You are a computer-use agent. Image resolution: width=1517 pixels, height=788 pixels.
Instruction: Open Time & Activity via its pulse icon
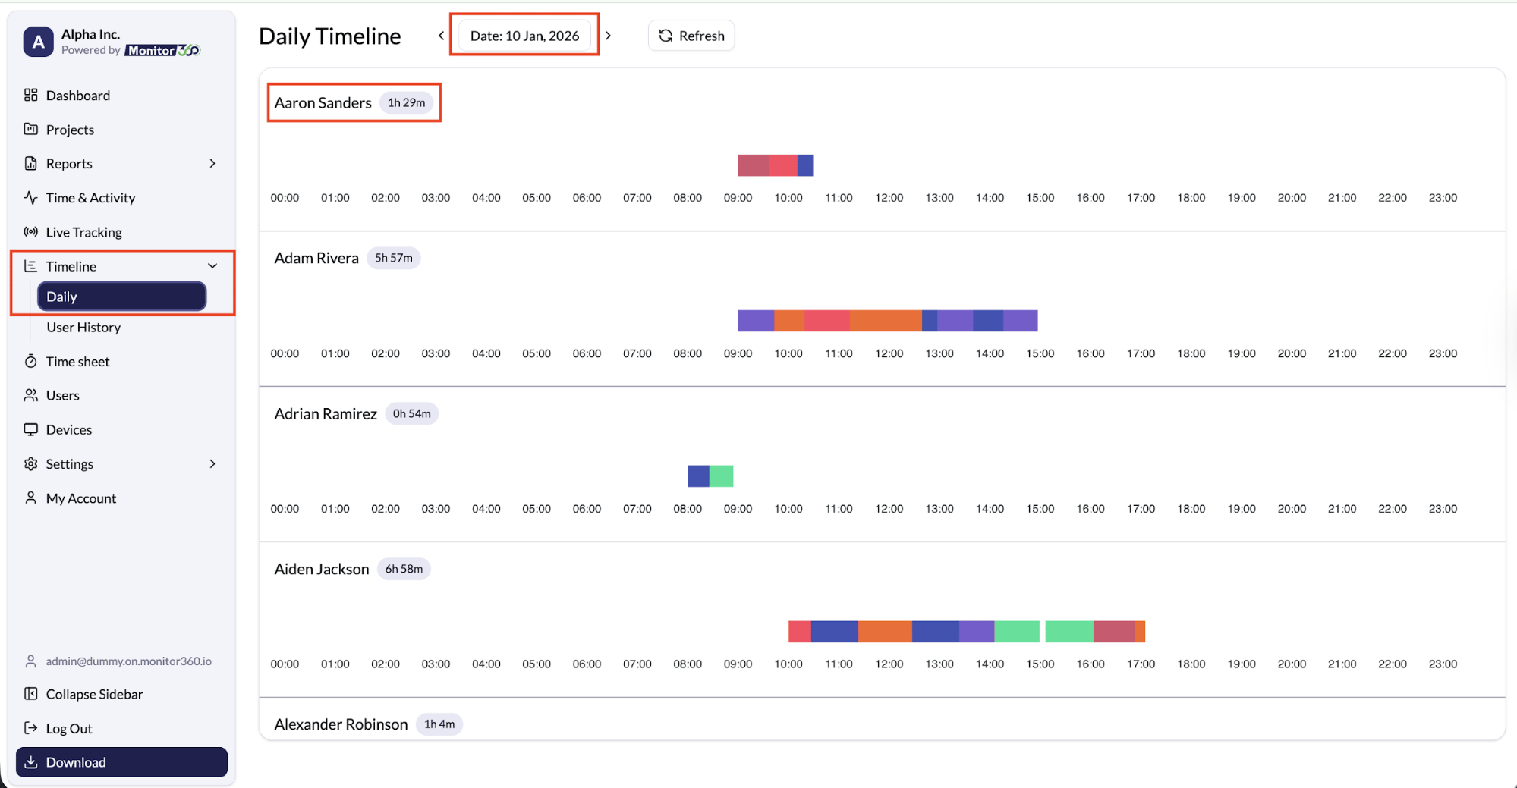click(30, 197)
